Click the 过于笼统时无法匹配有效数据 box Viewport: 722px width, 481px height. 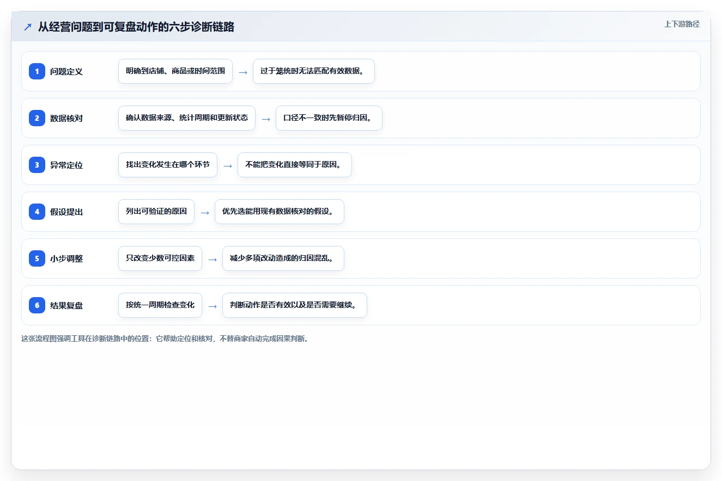pyautogui.click(x=314, y=71)
